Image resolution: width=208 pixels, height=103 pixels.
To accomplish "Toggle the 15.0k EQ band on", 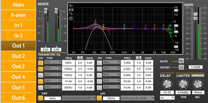I will click(x=99, y=88).
